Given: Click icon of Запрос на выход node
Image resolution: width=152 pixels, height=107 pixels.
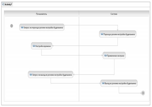Looking at the screenshot, I should pyautogui.click(x=31, y=75).
